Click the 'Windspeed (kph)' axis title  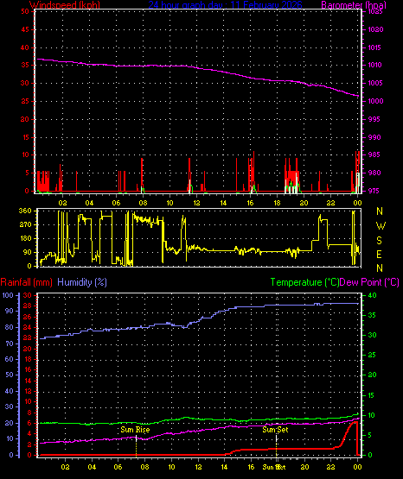(x=65, y=5)
